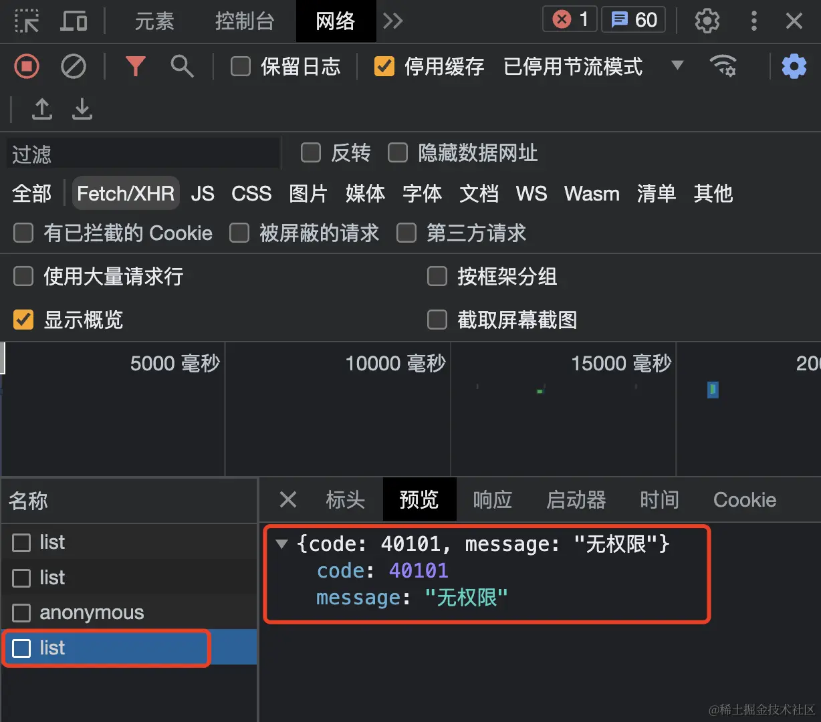Select the first list request row
The width and height of the screenshot is (821, 722).
point(129,542)
